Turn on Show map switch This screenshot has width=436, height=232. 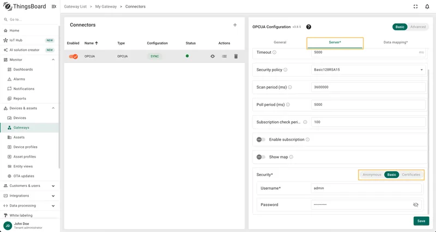click(261, 157)
